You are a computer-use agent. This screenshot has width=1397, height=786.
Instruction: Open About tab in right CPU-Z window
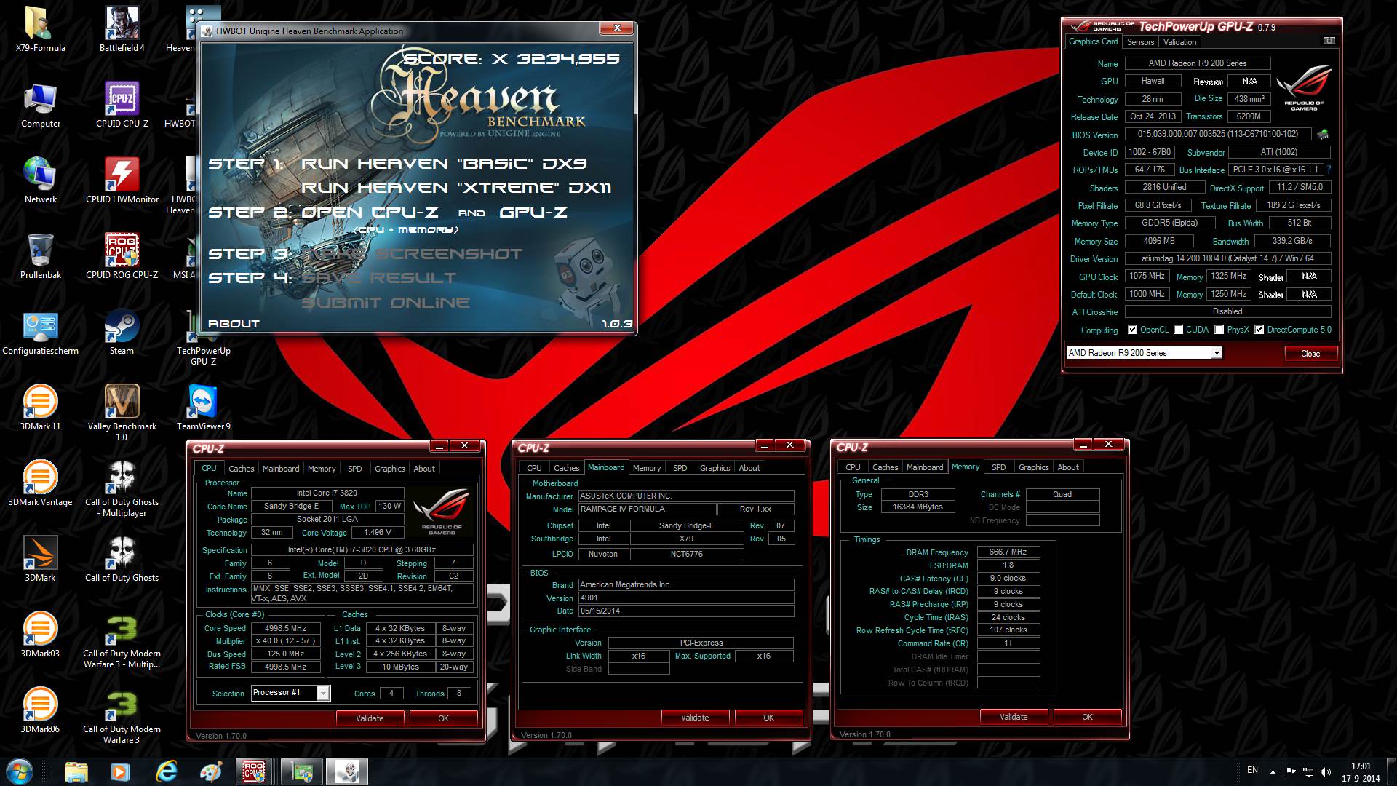1067,467
